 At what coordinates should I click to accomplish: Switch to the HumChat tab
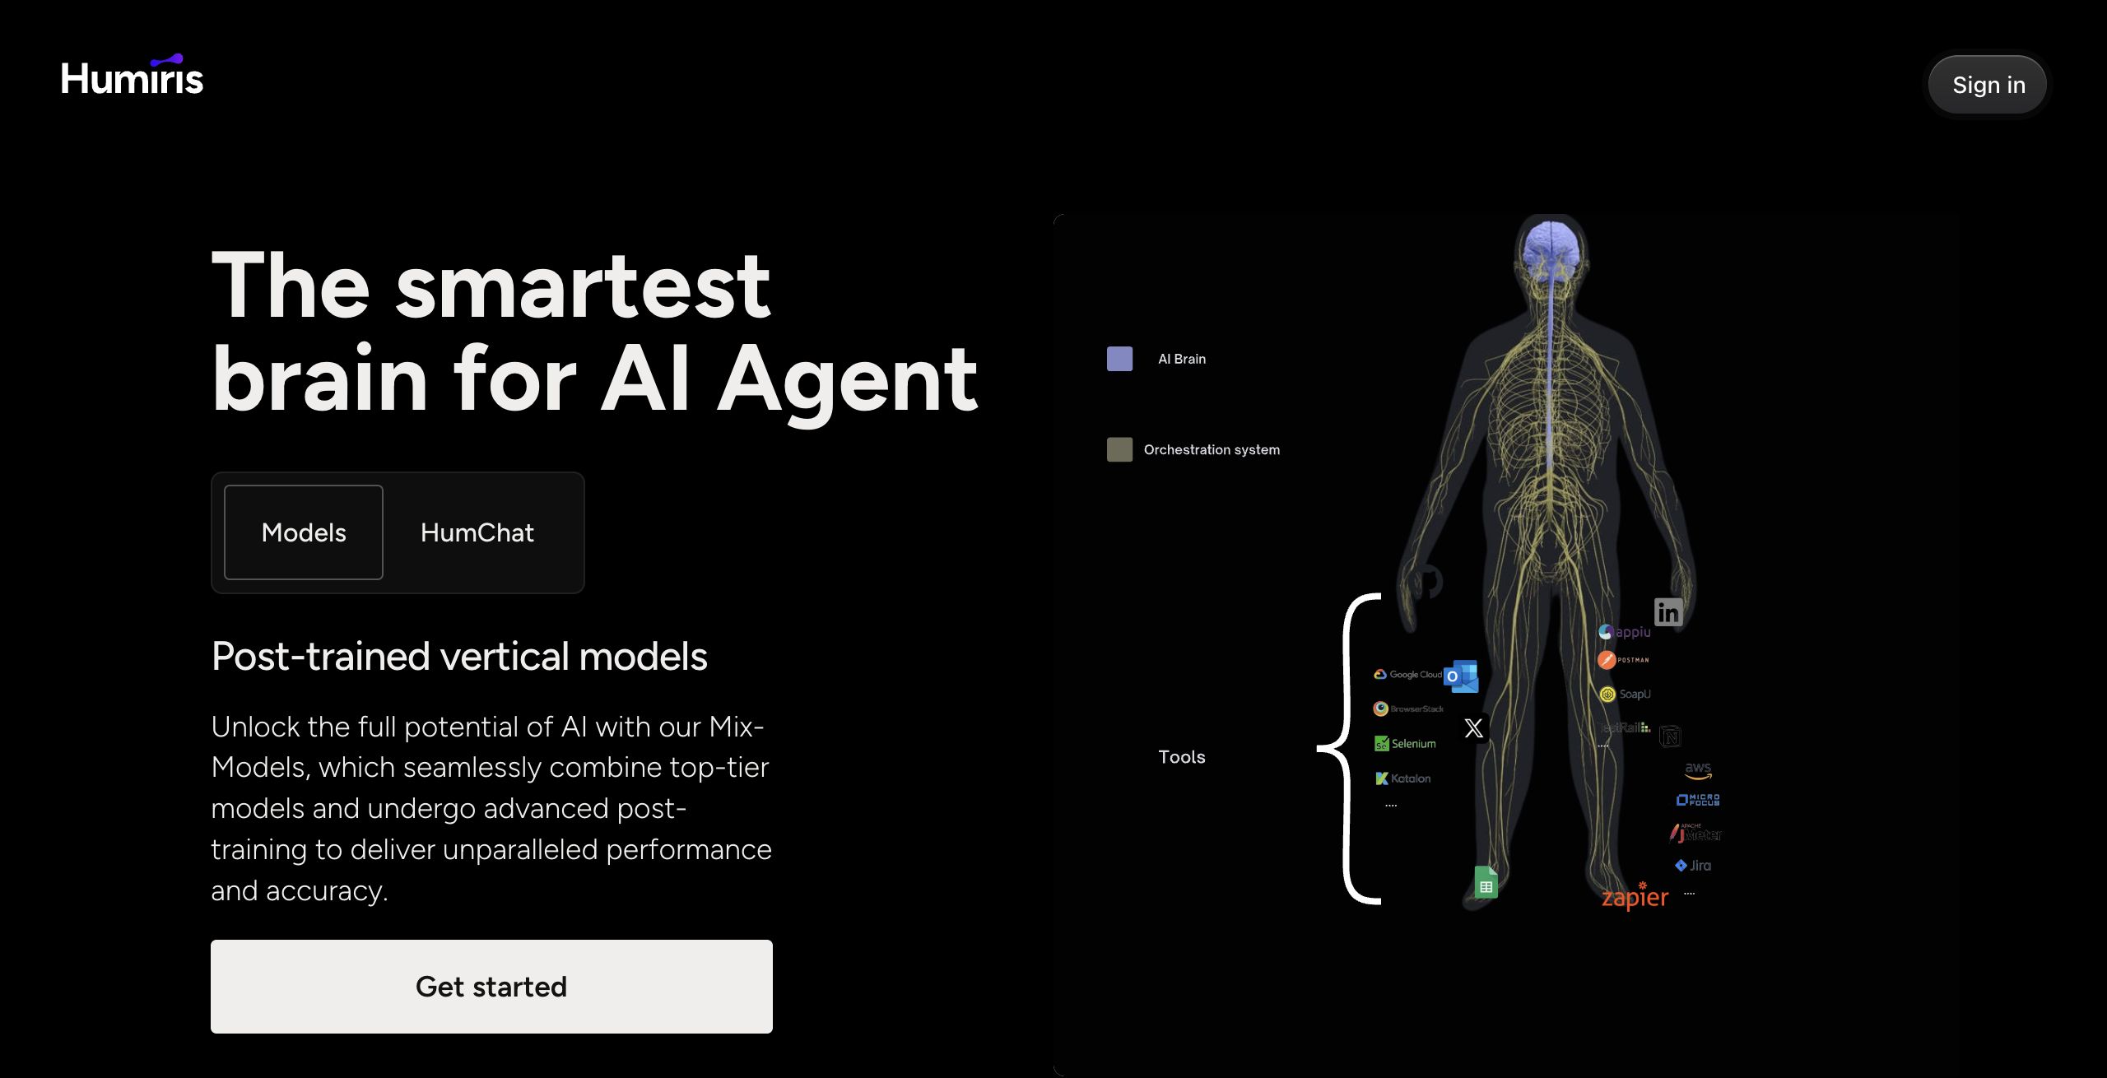[x=477, y=532]
